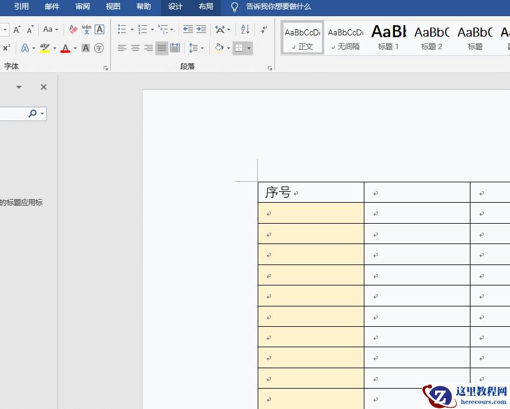This screenshot has width=510, height=409.
Task: Toggle show paragraph marks
Action: click(x=264, y=29)
